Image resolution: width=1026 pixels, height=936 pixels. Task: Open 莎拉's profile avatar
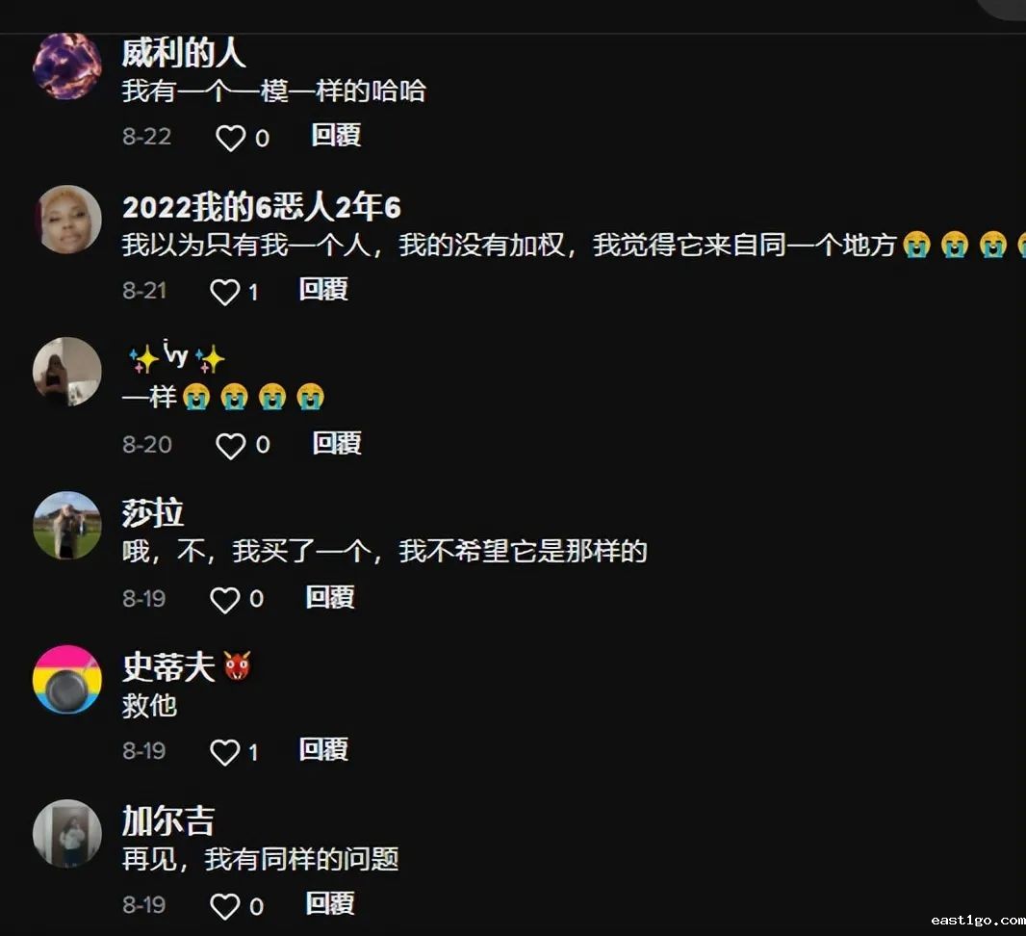point(67,526)
